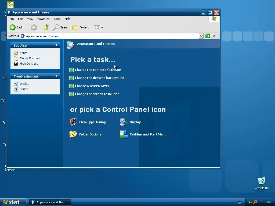The image size is (275, 206).
Task: Select Change the computer's theme task
Action: [98, 70]
